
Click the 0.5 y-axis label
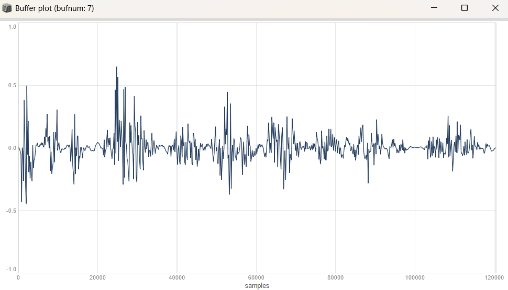tap(13, 85)
